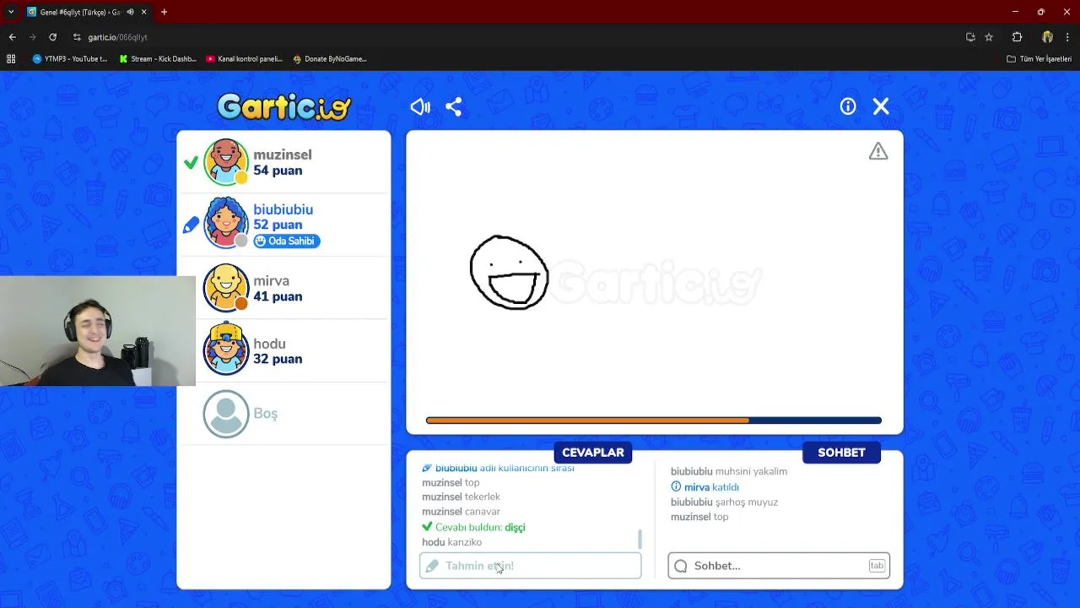Open Donate ByNoGame bookmark

pyautogui.click(x=330, y=59)
